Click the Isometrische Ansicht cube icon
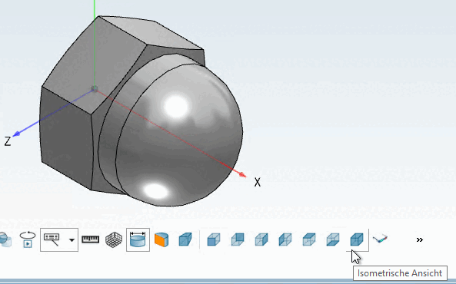The image size is (456, 284). (357, 239)
